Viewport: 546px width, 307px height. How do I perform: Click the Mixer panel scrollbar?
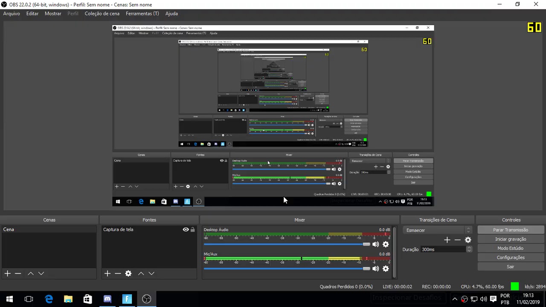point(394,252)
